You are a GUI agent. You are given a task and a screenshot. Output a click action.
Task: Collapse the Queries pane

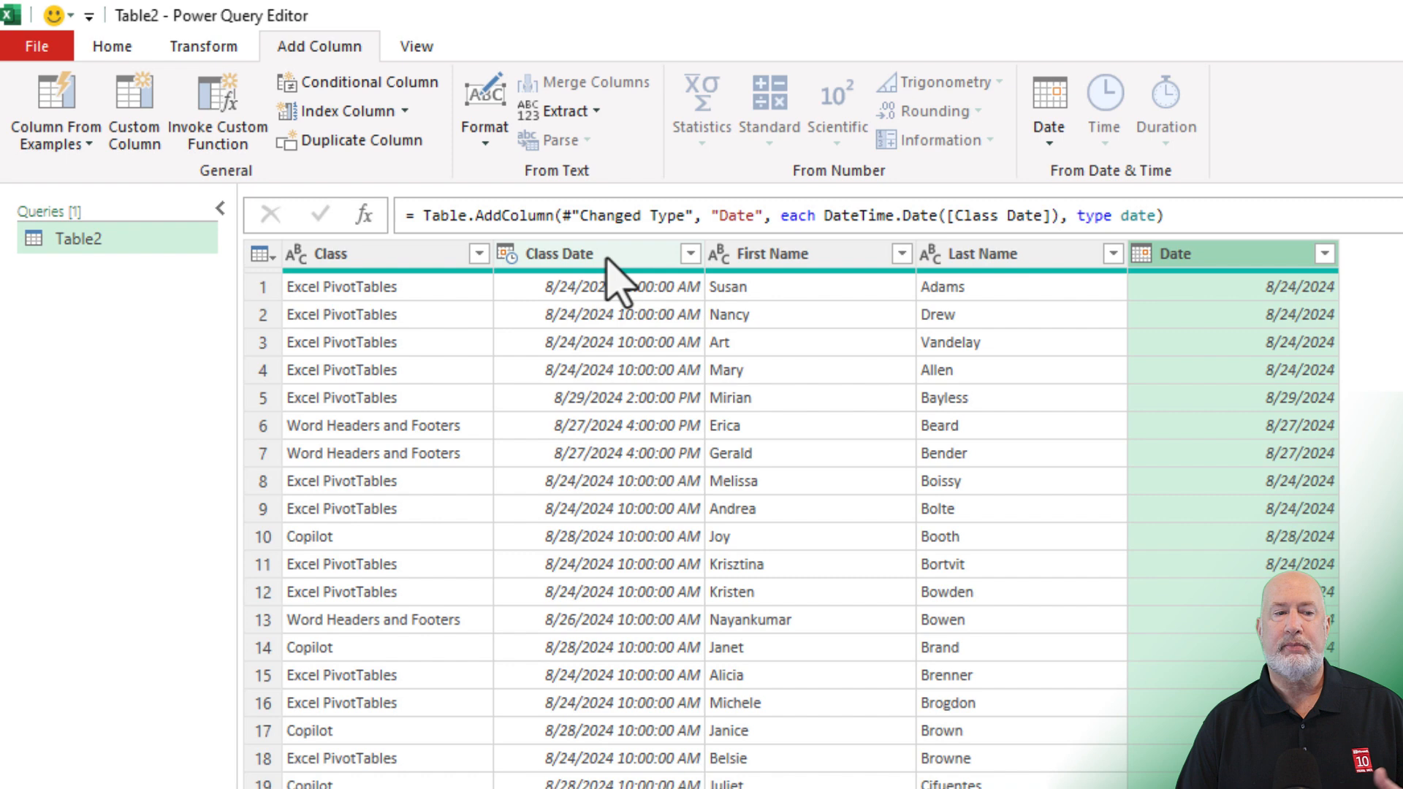pyautogui.click(x=220, y=208)
